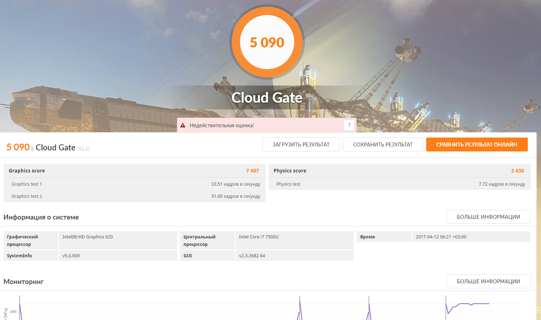
Task: Select 7.72 кадров в секунду value
Action: (x=502, y=184)
